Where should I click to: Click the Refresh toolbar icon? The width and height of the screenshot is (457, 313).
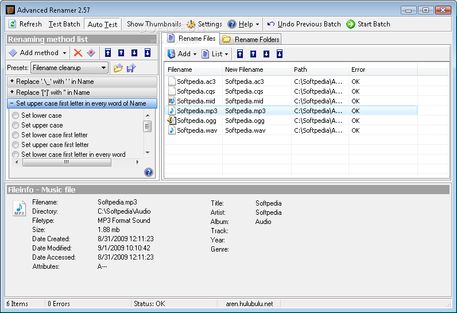(12, 24)
